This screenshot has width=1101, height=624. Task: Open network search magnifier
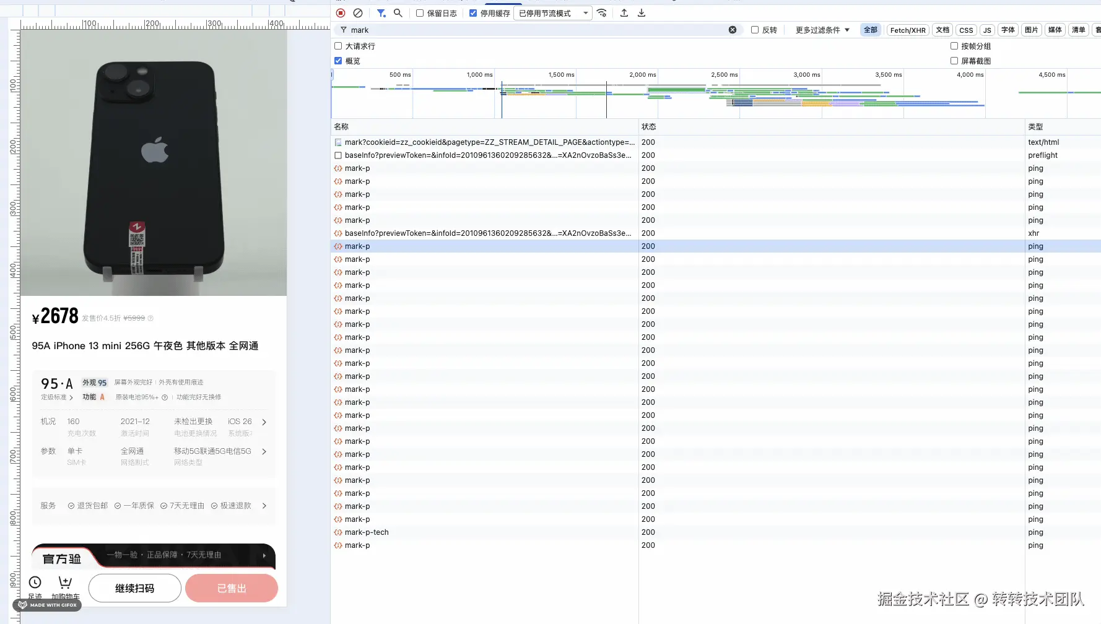398,13
